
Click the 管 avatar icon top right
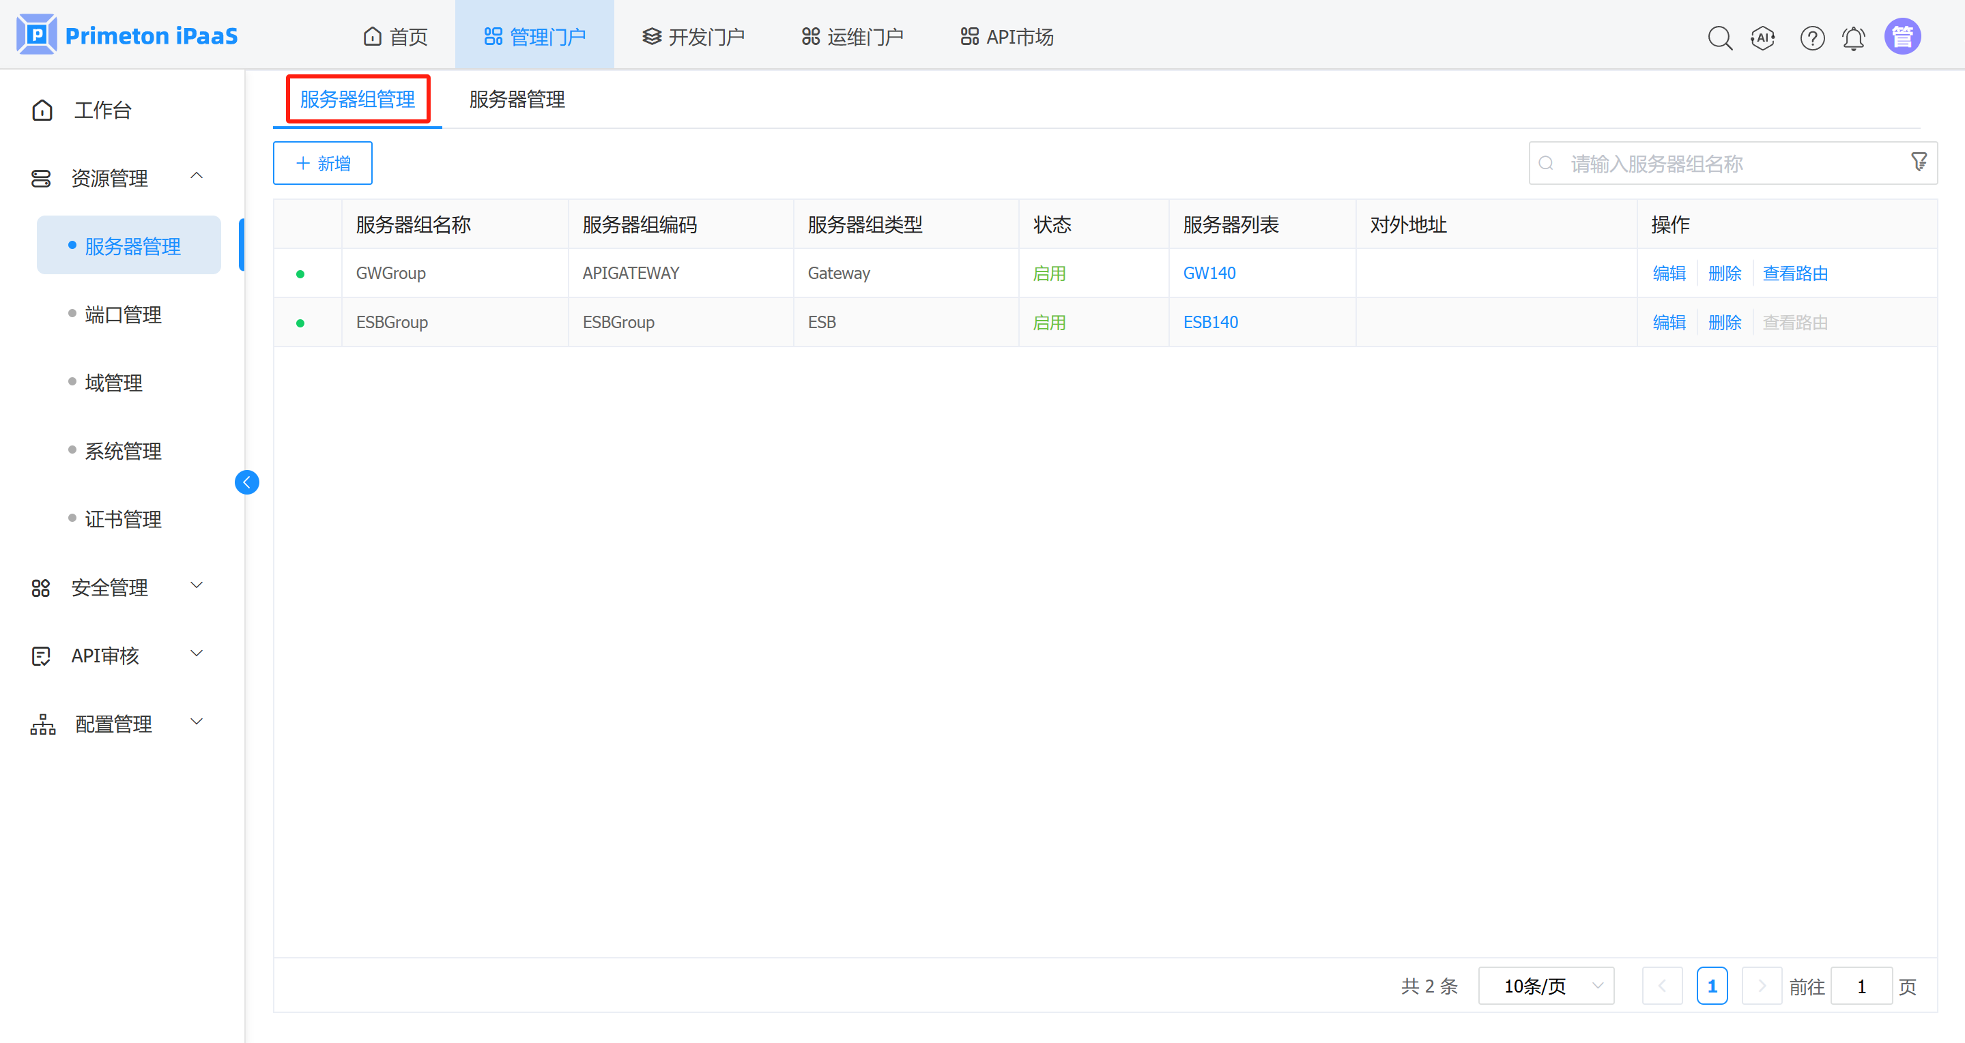(1902, 35)
